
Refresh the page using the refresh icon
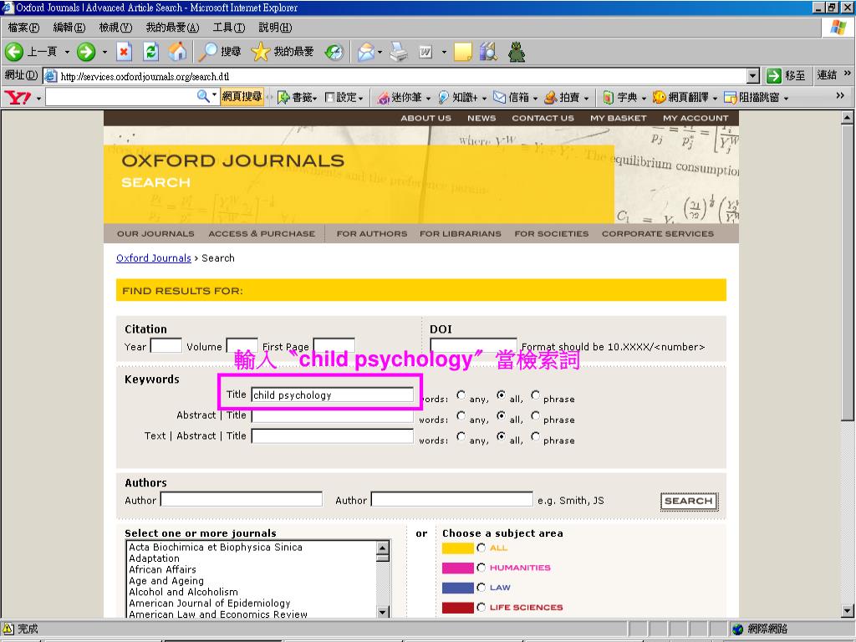click(x=150, y=52)
